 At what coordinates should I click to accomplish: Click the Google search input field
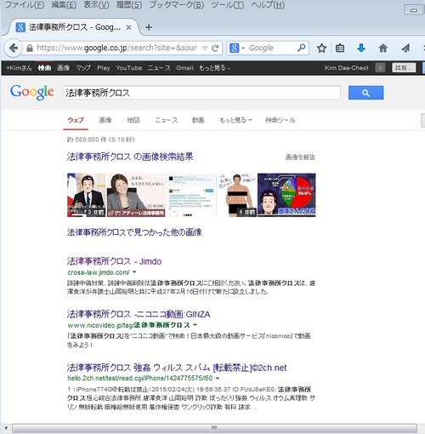pos(201,93)
